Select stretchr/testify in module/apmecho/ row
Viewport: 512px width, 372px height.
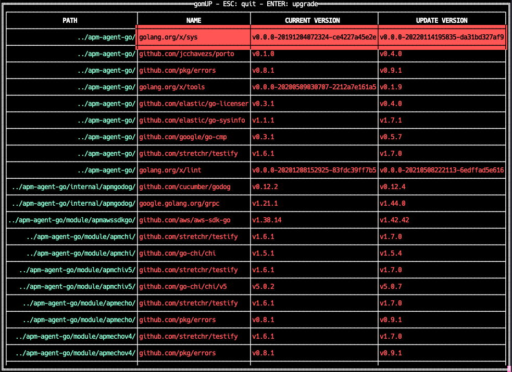[189, 303]
